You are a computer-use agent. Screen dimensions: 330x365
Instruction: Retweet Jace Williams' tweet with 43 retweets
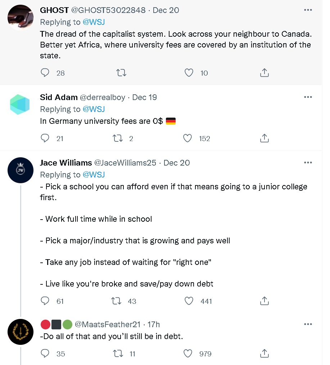click(x=117, y=301)
